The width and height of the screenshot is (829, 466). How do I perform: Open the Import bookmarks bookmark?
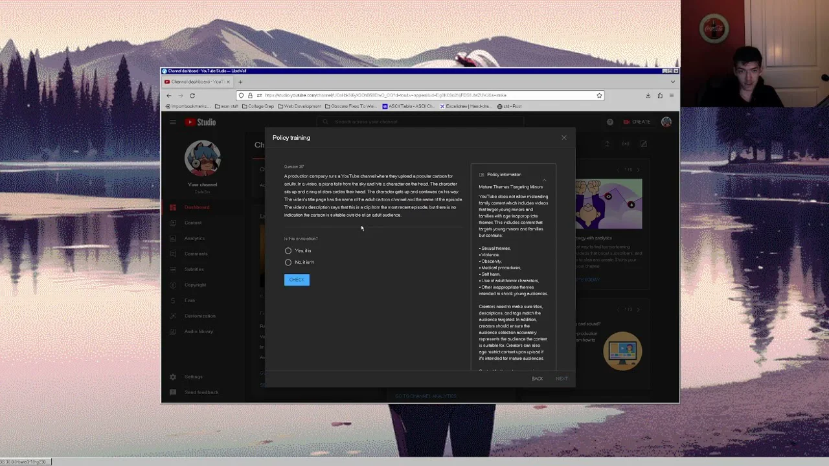[188, 106]
